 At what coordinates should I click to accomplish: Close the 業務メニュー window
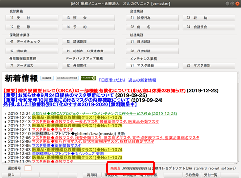(237, 4)
